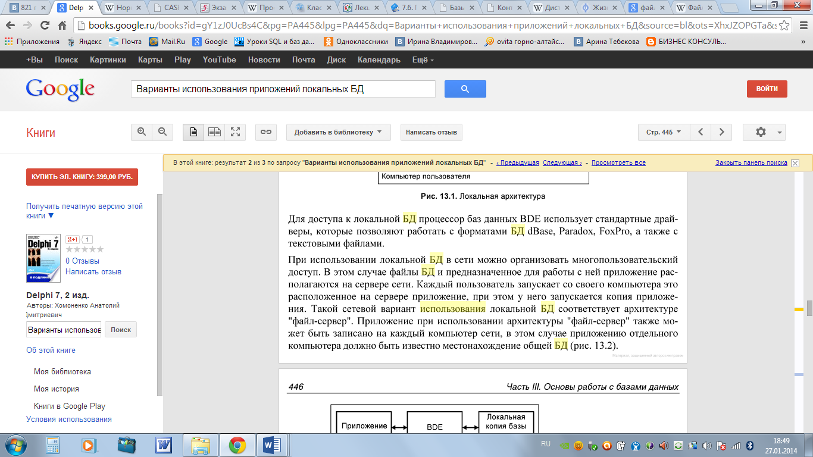Click the volume speaker tray icon

pyautogui.click(x=707, y=445)
